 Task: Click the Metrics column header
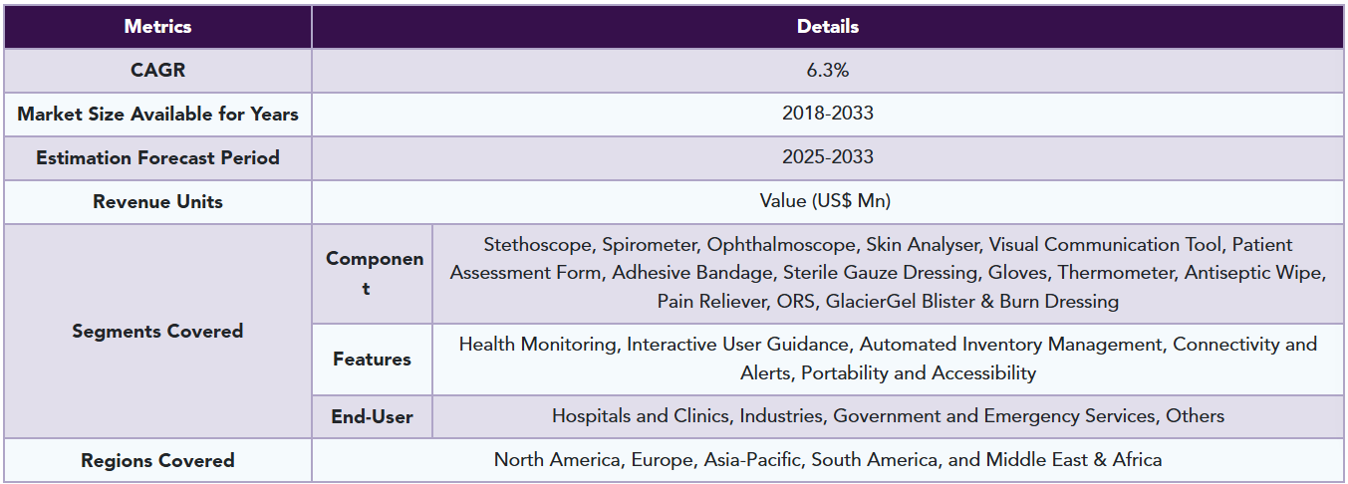157,27
